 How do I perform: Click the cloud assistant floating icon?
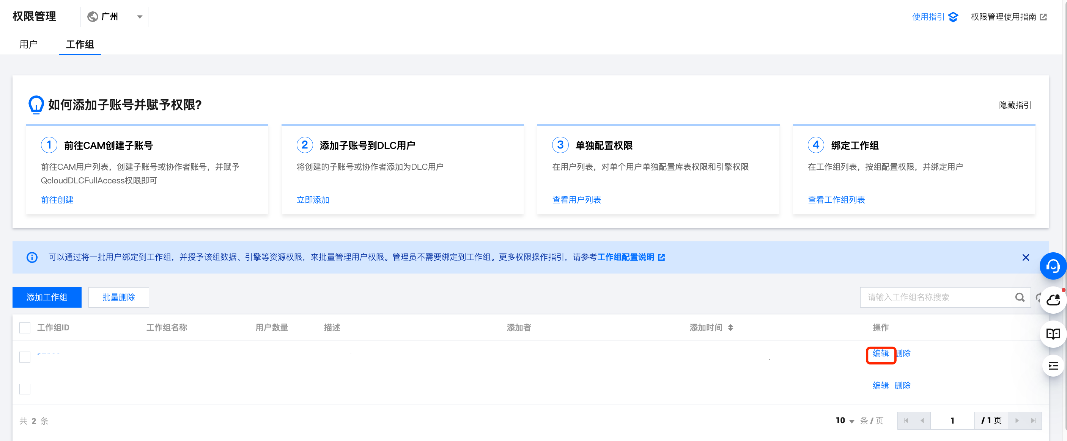click(1053, 300)
